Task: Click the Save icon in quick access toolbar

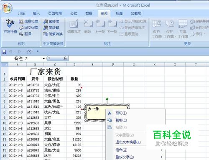Action: pyautogui.click(x=4, y=52)
